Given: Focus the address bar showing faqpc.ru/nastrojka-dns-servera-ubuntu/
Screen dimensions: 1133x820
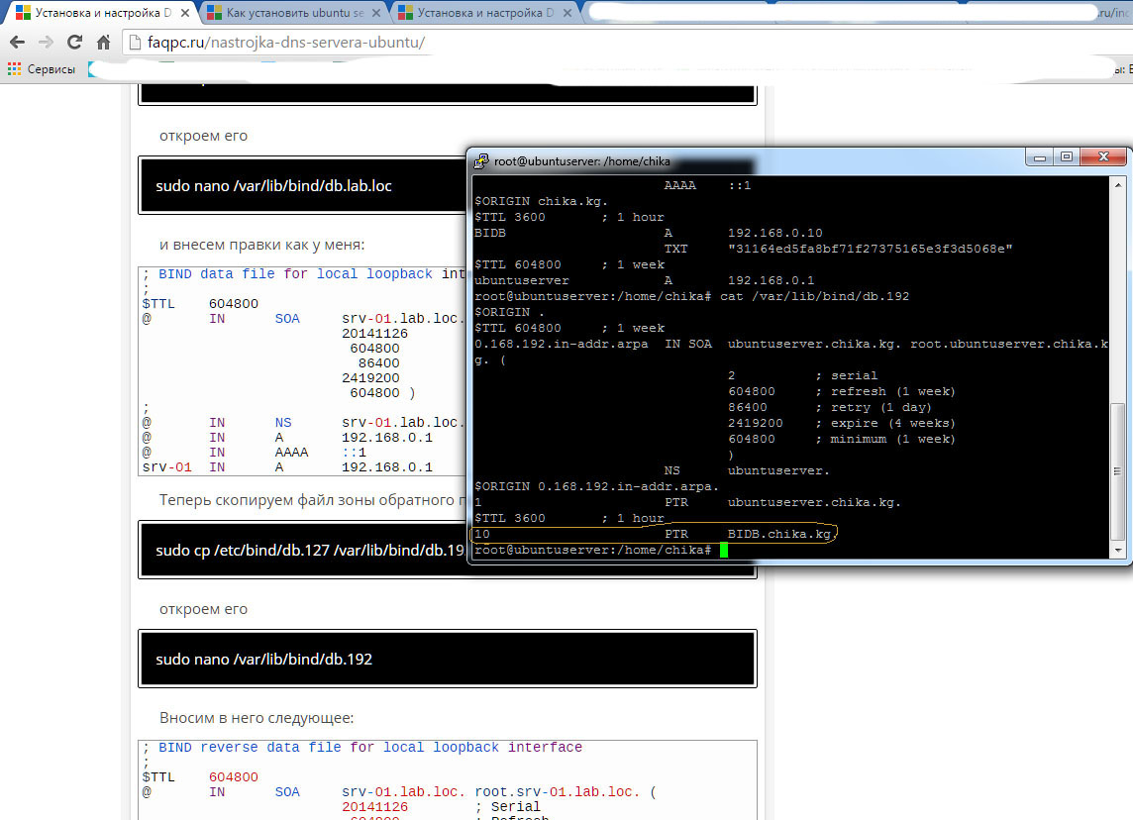Looking at the screenshot, I should coord(629,43).
